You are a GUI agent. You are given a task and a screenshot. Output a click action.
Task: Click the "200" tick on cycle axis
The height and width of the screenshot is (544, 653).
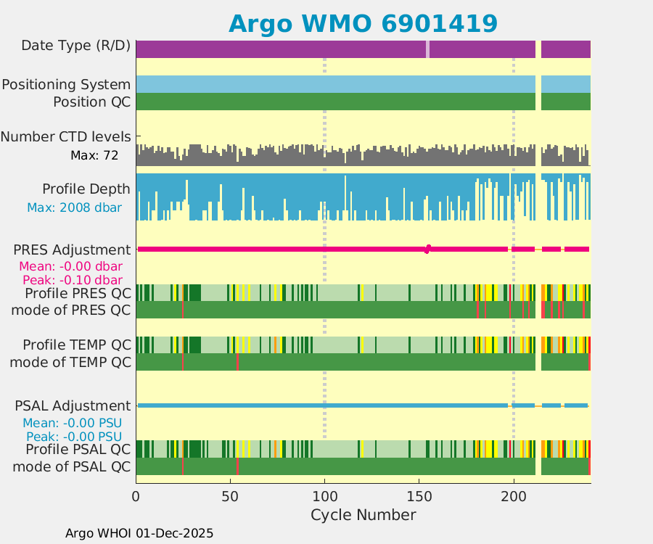pos(514,497)
